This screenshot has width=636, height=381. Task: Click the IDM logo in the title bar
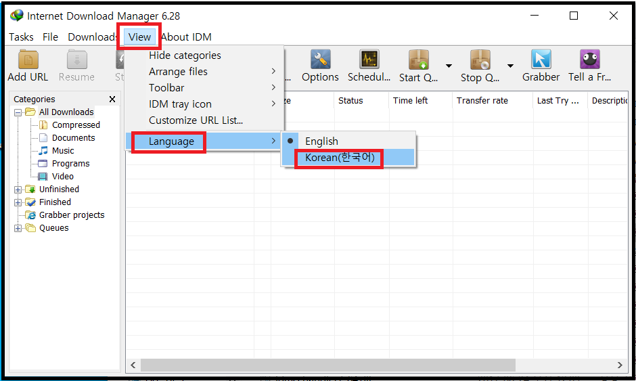(17, 16)
